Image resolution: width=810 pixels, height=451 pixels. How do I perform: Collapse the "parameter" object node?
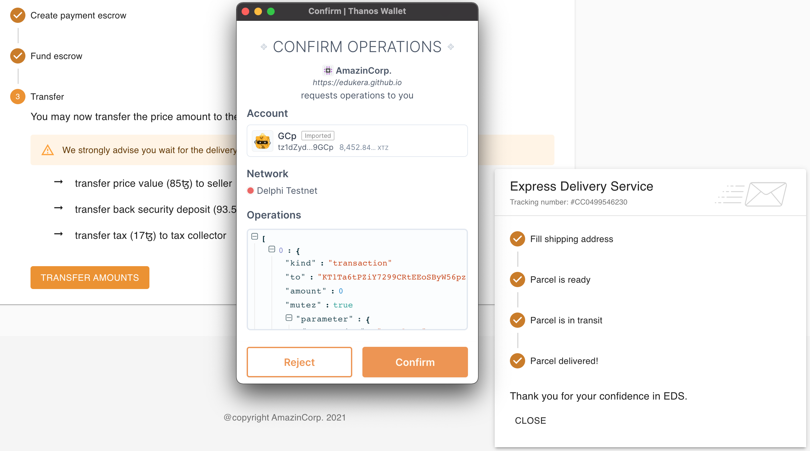pos(289,318)
